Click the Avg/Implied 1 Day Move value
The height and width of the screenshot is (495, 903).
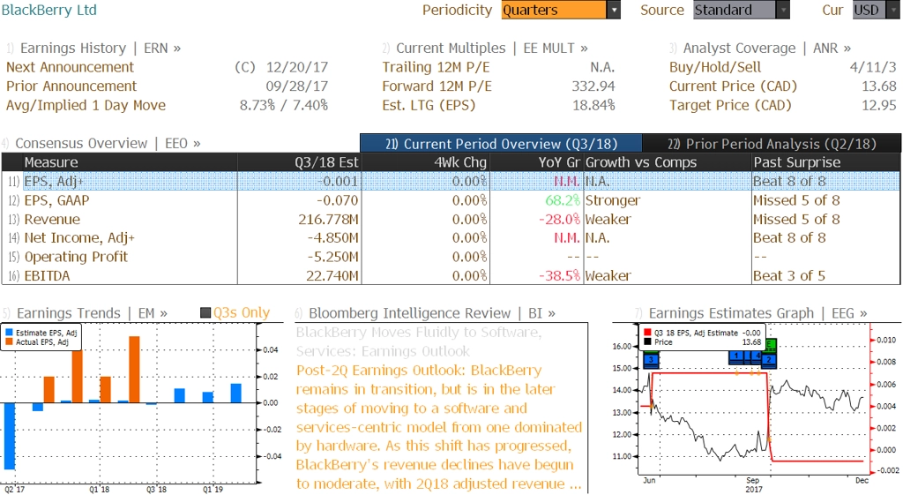coord(284,106)
